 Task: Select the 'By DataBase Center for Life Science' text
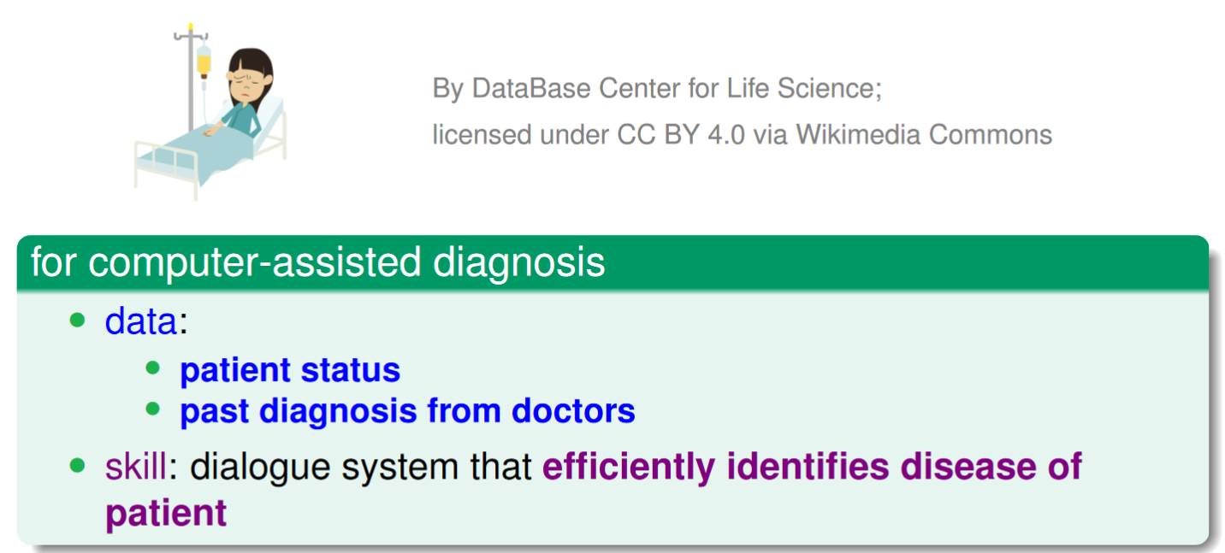(657, 88)
